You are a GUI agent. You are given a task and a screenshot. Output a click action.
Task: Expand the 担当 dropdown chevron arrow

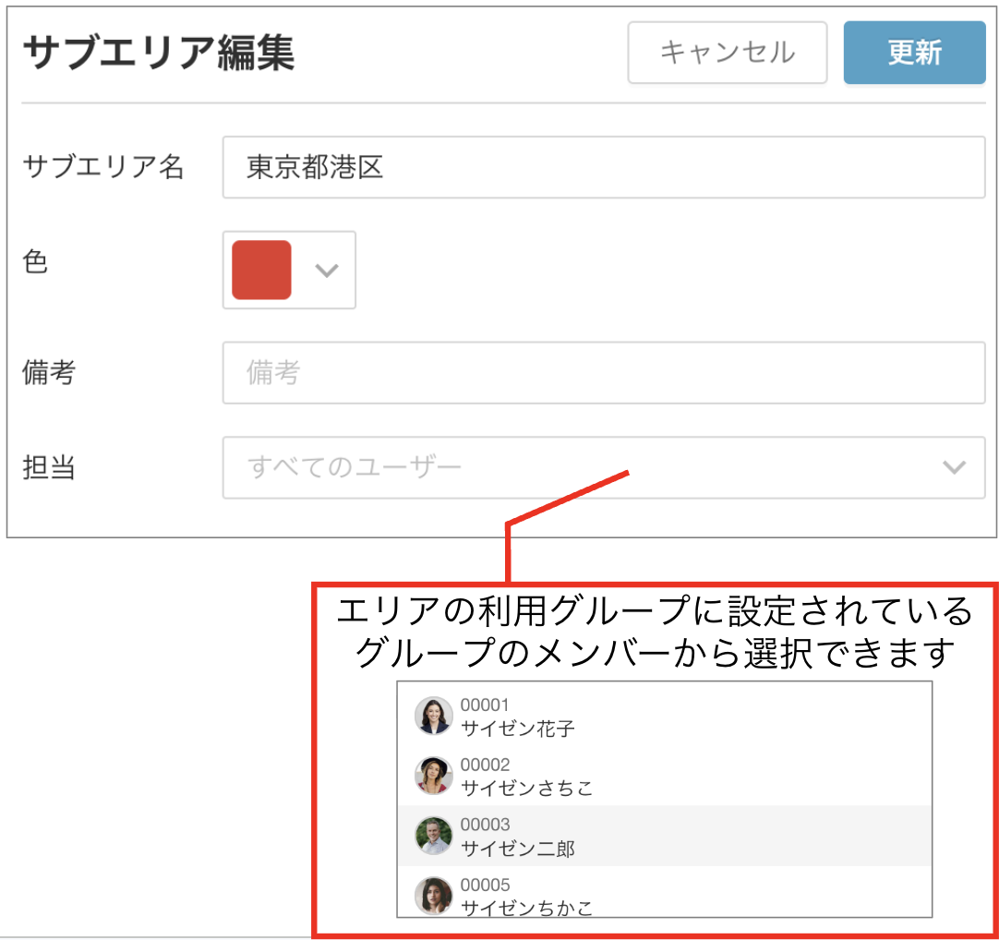[954, 467]
